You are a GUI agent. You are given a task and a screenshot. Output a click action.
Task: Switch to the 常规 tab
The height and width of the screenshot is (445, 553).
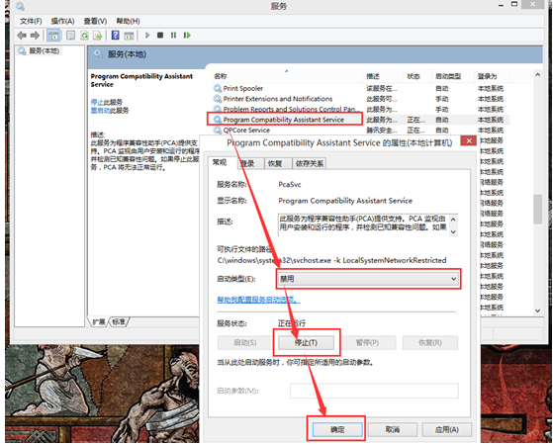[x=220, y=162]
